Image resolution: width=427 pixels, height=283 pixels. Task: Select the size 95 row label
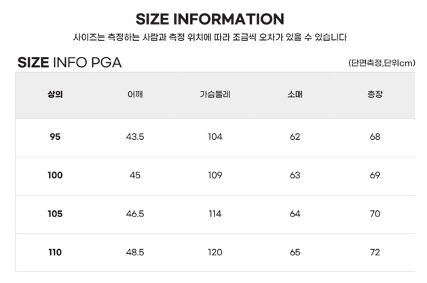[56, 136]
